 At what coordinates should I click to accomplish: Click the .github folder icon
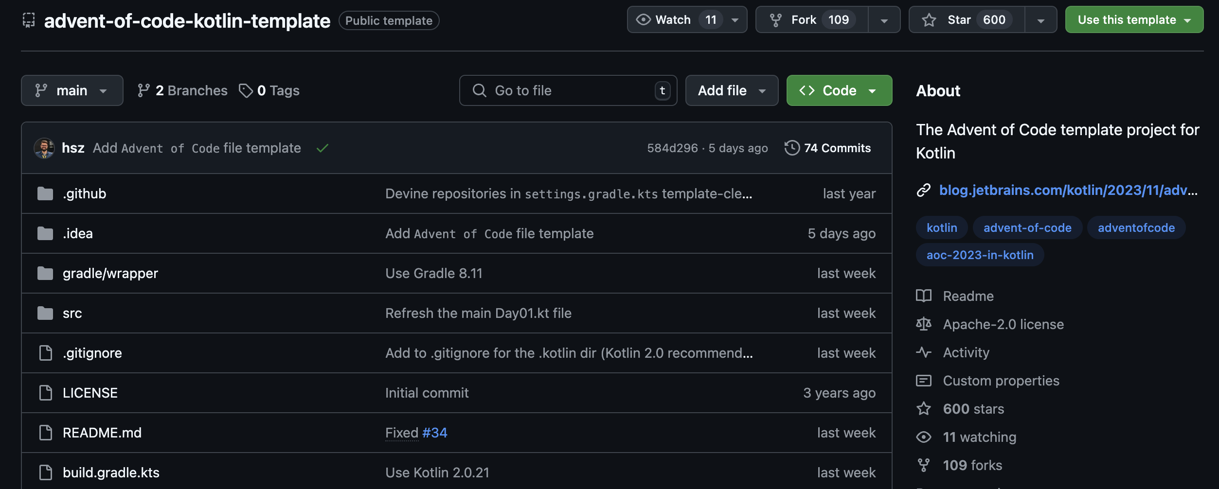45,193
